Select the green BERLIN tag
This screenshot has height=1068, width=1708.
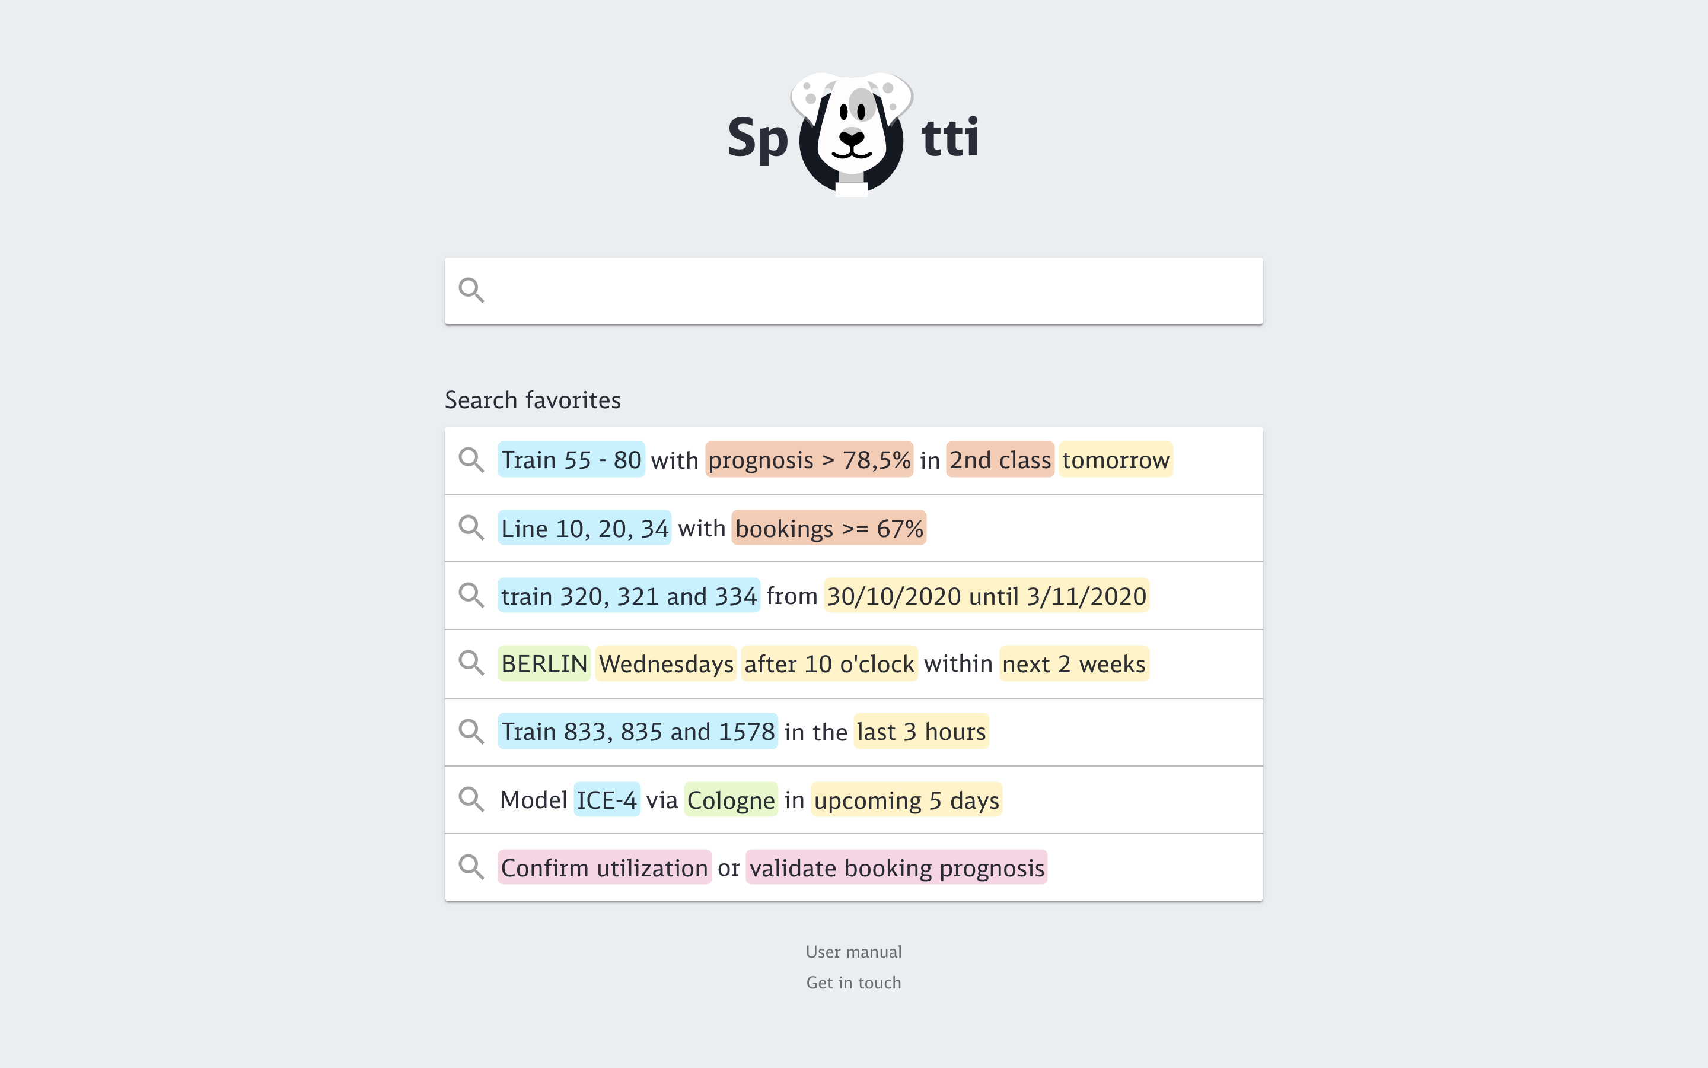click(x=543, y=663)
